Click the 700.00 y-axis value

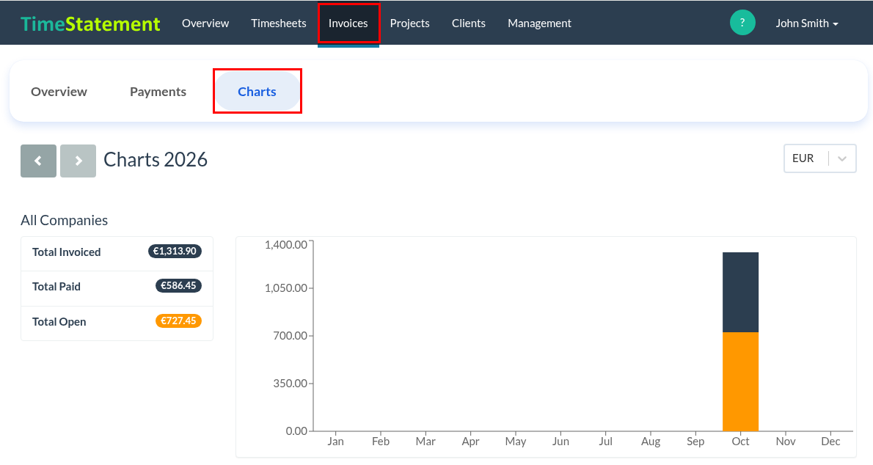[290, 336]
